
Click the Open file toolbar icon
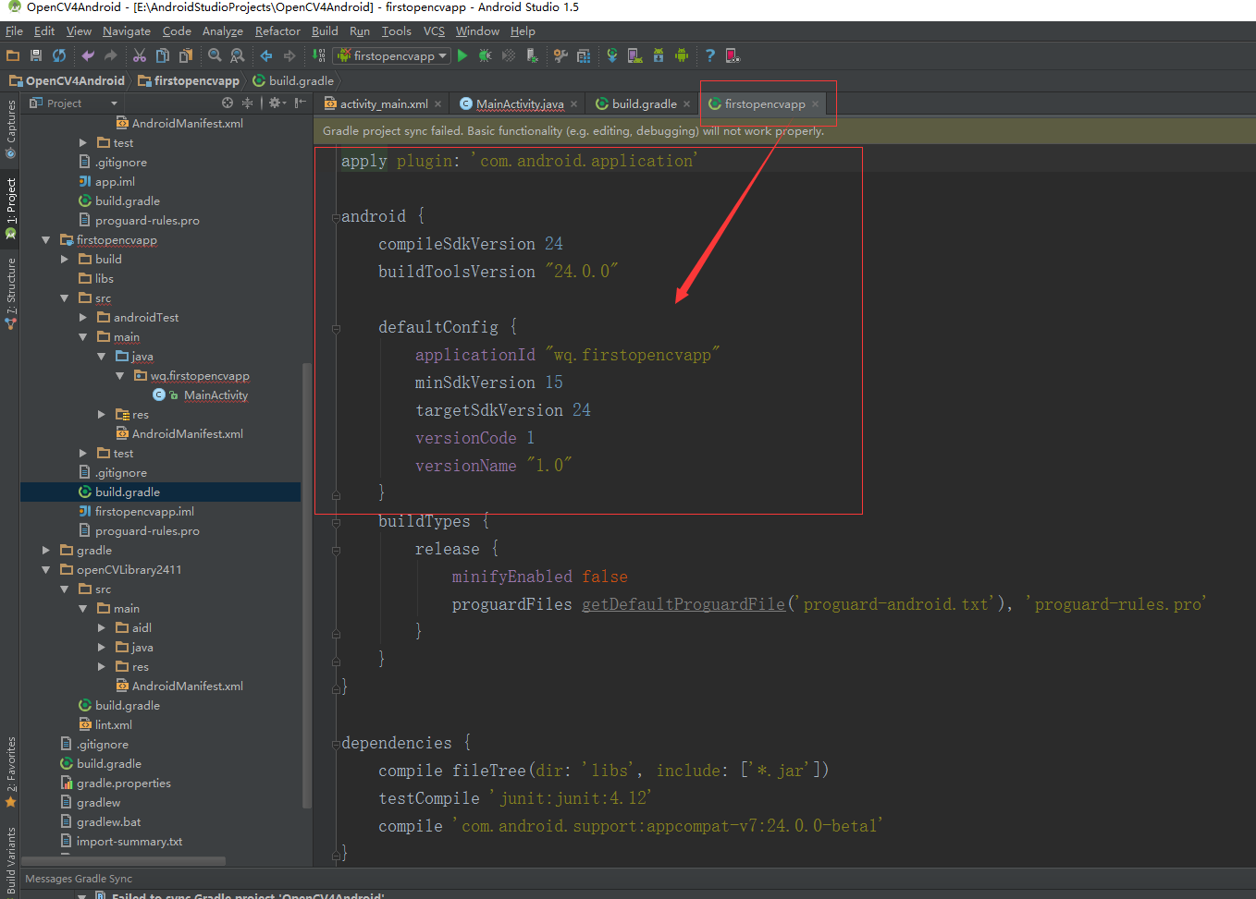(x=13, y=55)
